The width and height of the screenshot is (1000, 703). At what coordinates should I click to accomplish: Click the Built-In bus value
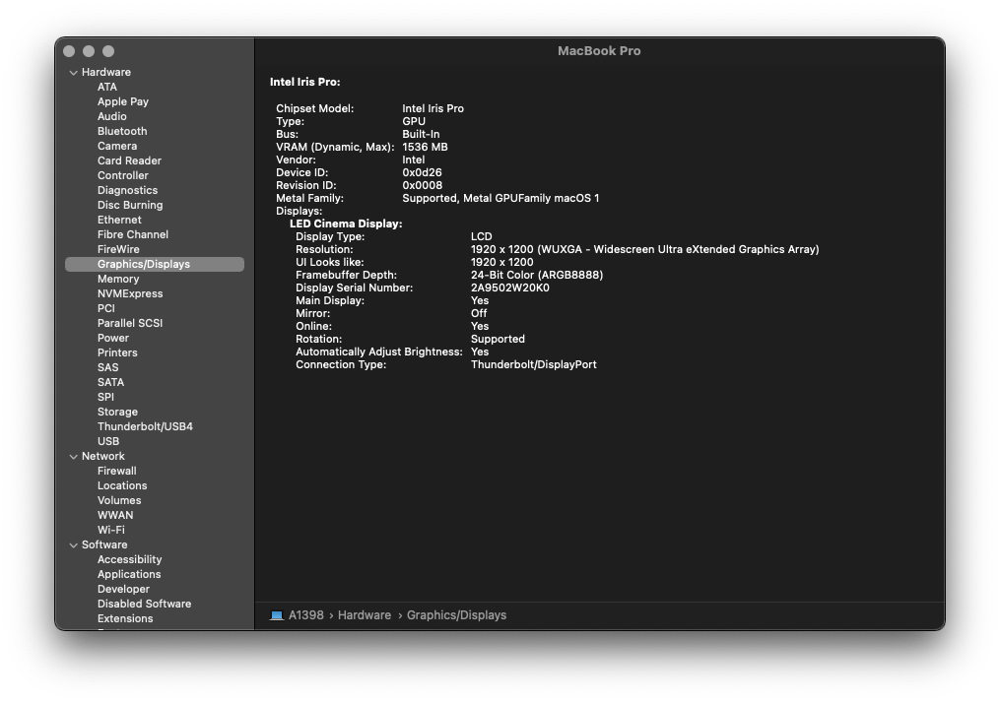[421, 134]
